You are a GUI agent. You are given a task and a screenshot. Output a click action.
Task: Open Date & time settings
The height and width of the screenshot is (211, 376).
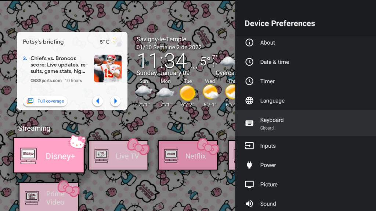[x=305, y=62]
